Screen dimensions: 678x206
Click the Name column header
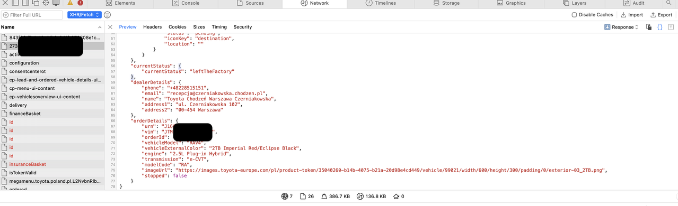pos(51,27)
